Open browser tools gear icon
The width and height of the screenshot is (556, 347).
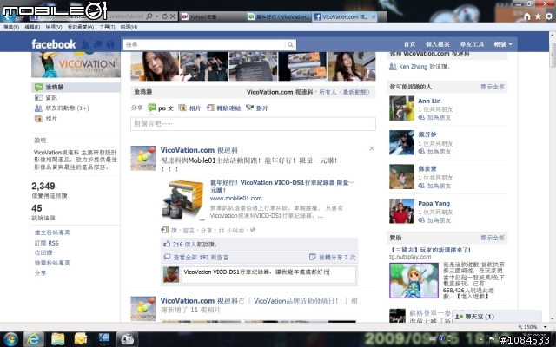point(549,16)
